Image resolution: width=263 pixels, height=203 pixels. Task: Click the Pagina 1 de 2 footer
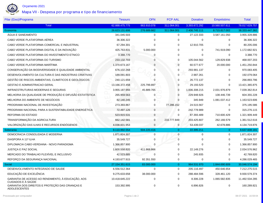(131, 196)
